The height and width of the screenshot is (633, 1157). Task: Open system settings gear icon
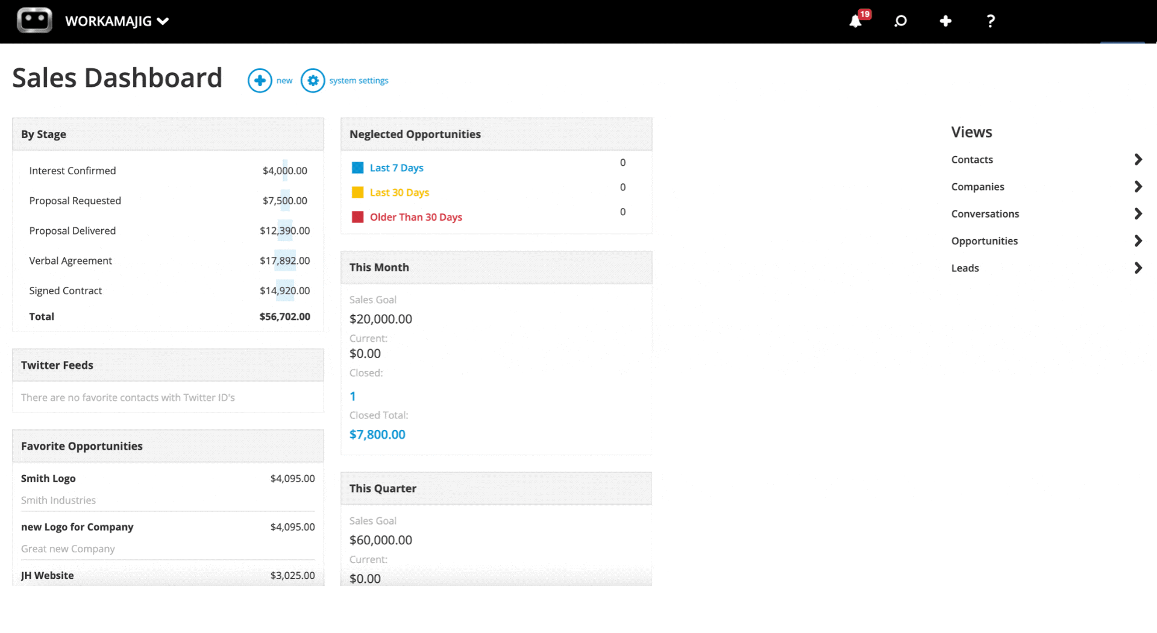[313, 80]
